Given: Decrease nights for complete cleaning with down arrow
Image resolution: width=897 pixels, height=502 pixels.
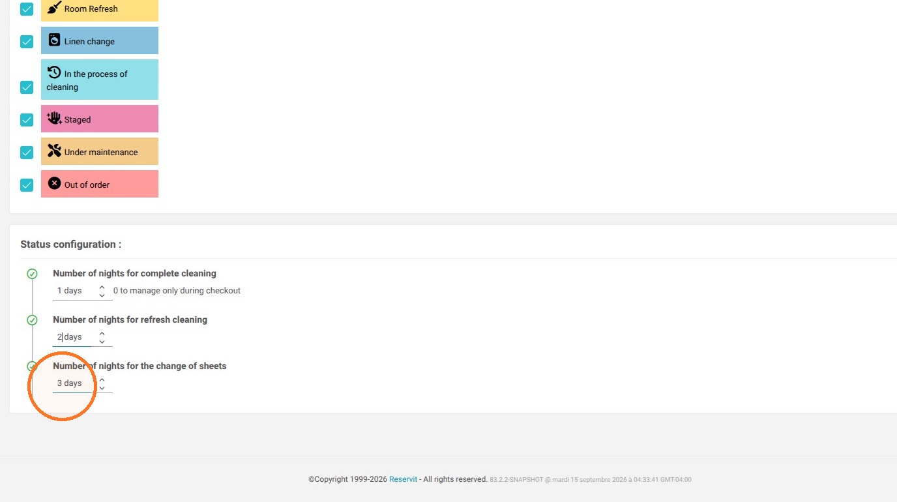Looking at the screenshot, I should click(x=102, y=295).
